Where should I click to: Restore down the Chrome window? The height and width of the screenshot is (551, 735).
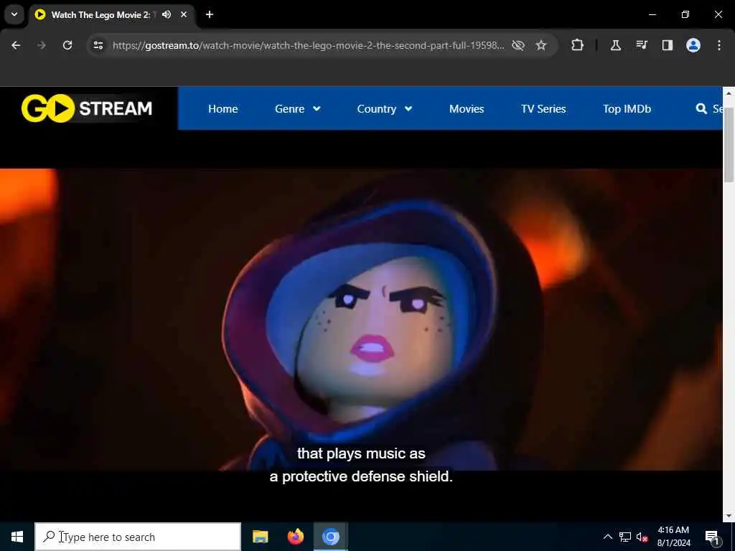(685, 14)
